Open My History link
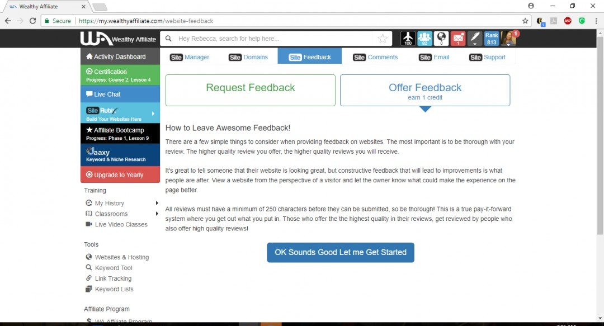The image size is (604, 326). tap(110, 203)
